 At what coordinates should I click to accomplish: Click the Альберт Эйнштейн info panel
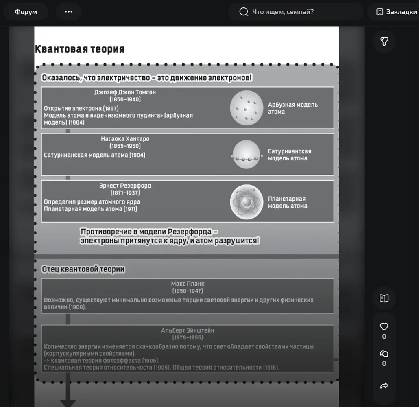pos(188,348)
